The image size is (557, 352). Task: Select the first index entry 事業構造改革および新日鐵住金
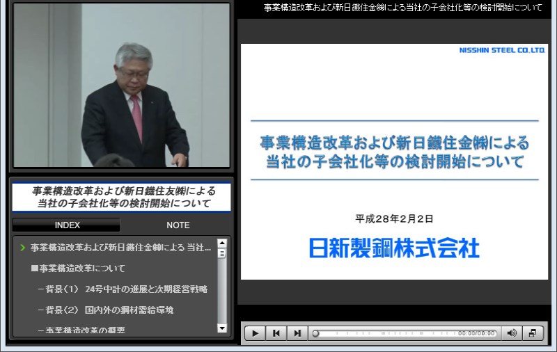120,248
